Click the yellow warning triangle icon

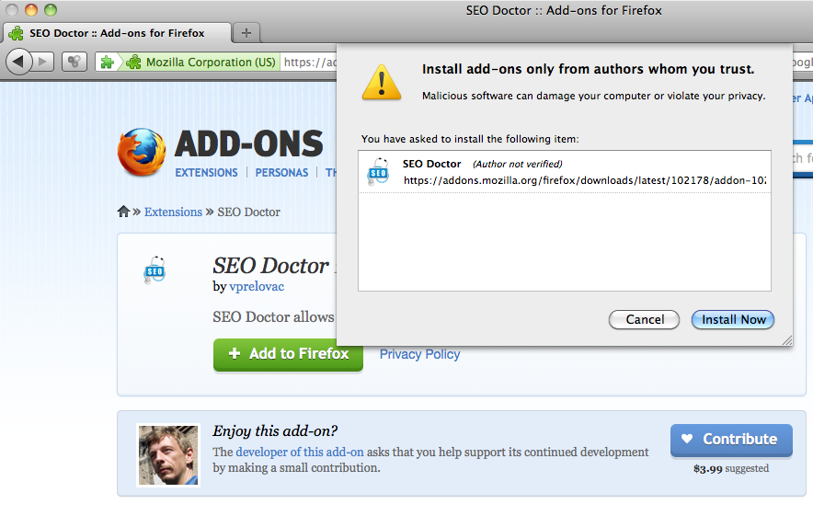pos(382,82)
